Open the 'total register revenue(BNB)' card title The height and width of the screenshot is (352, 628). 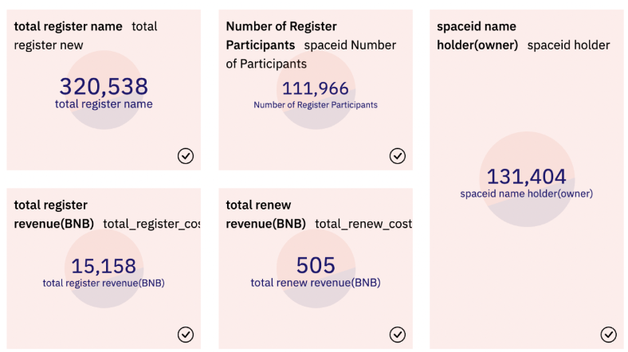[x=53, y=214]
